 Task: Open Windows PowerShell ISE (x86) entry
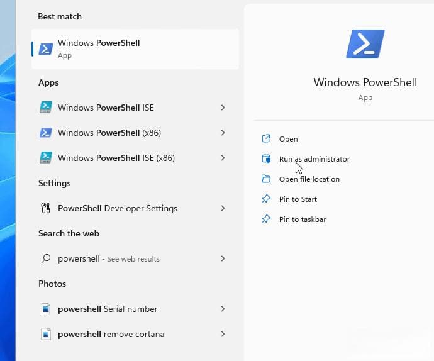(116, 158)
